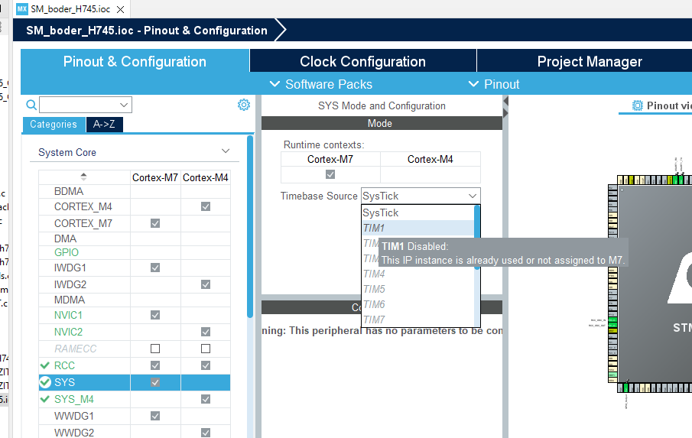The image size is (692, 438).
Task: Click the MX file icon on editor tab
Action: (x=21, y=8)
